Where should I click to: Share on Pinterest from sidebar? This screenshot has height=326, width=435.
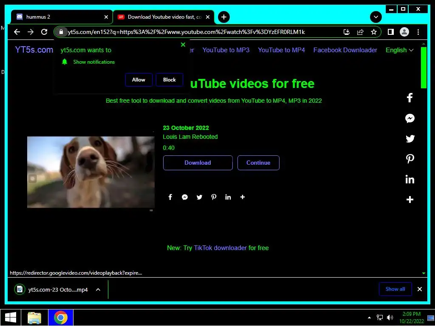410,159
